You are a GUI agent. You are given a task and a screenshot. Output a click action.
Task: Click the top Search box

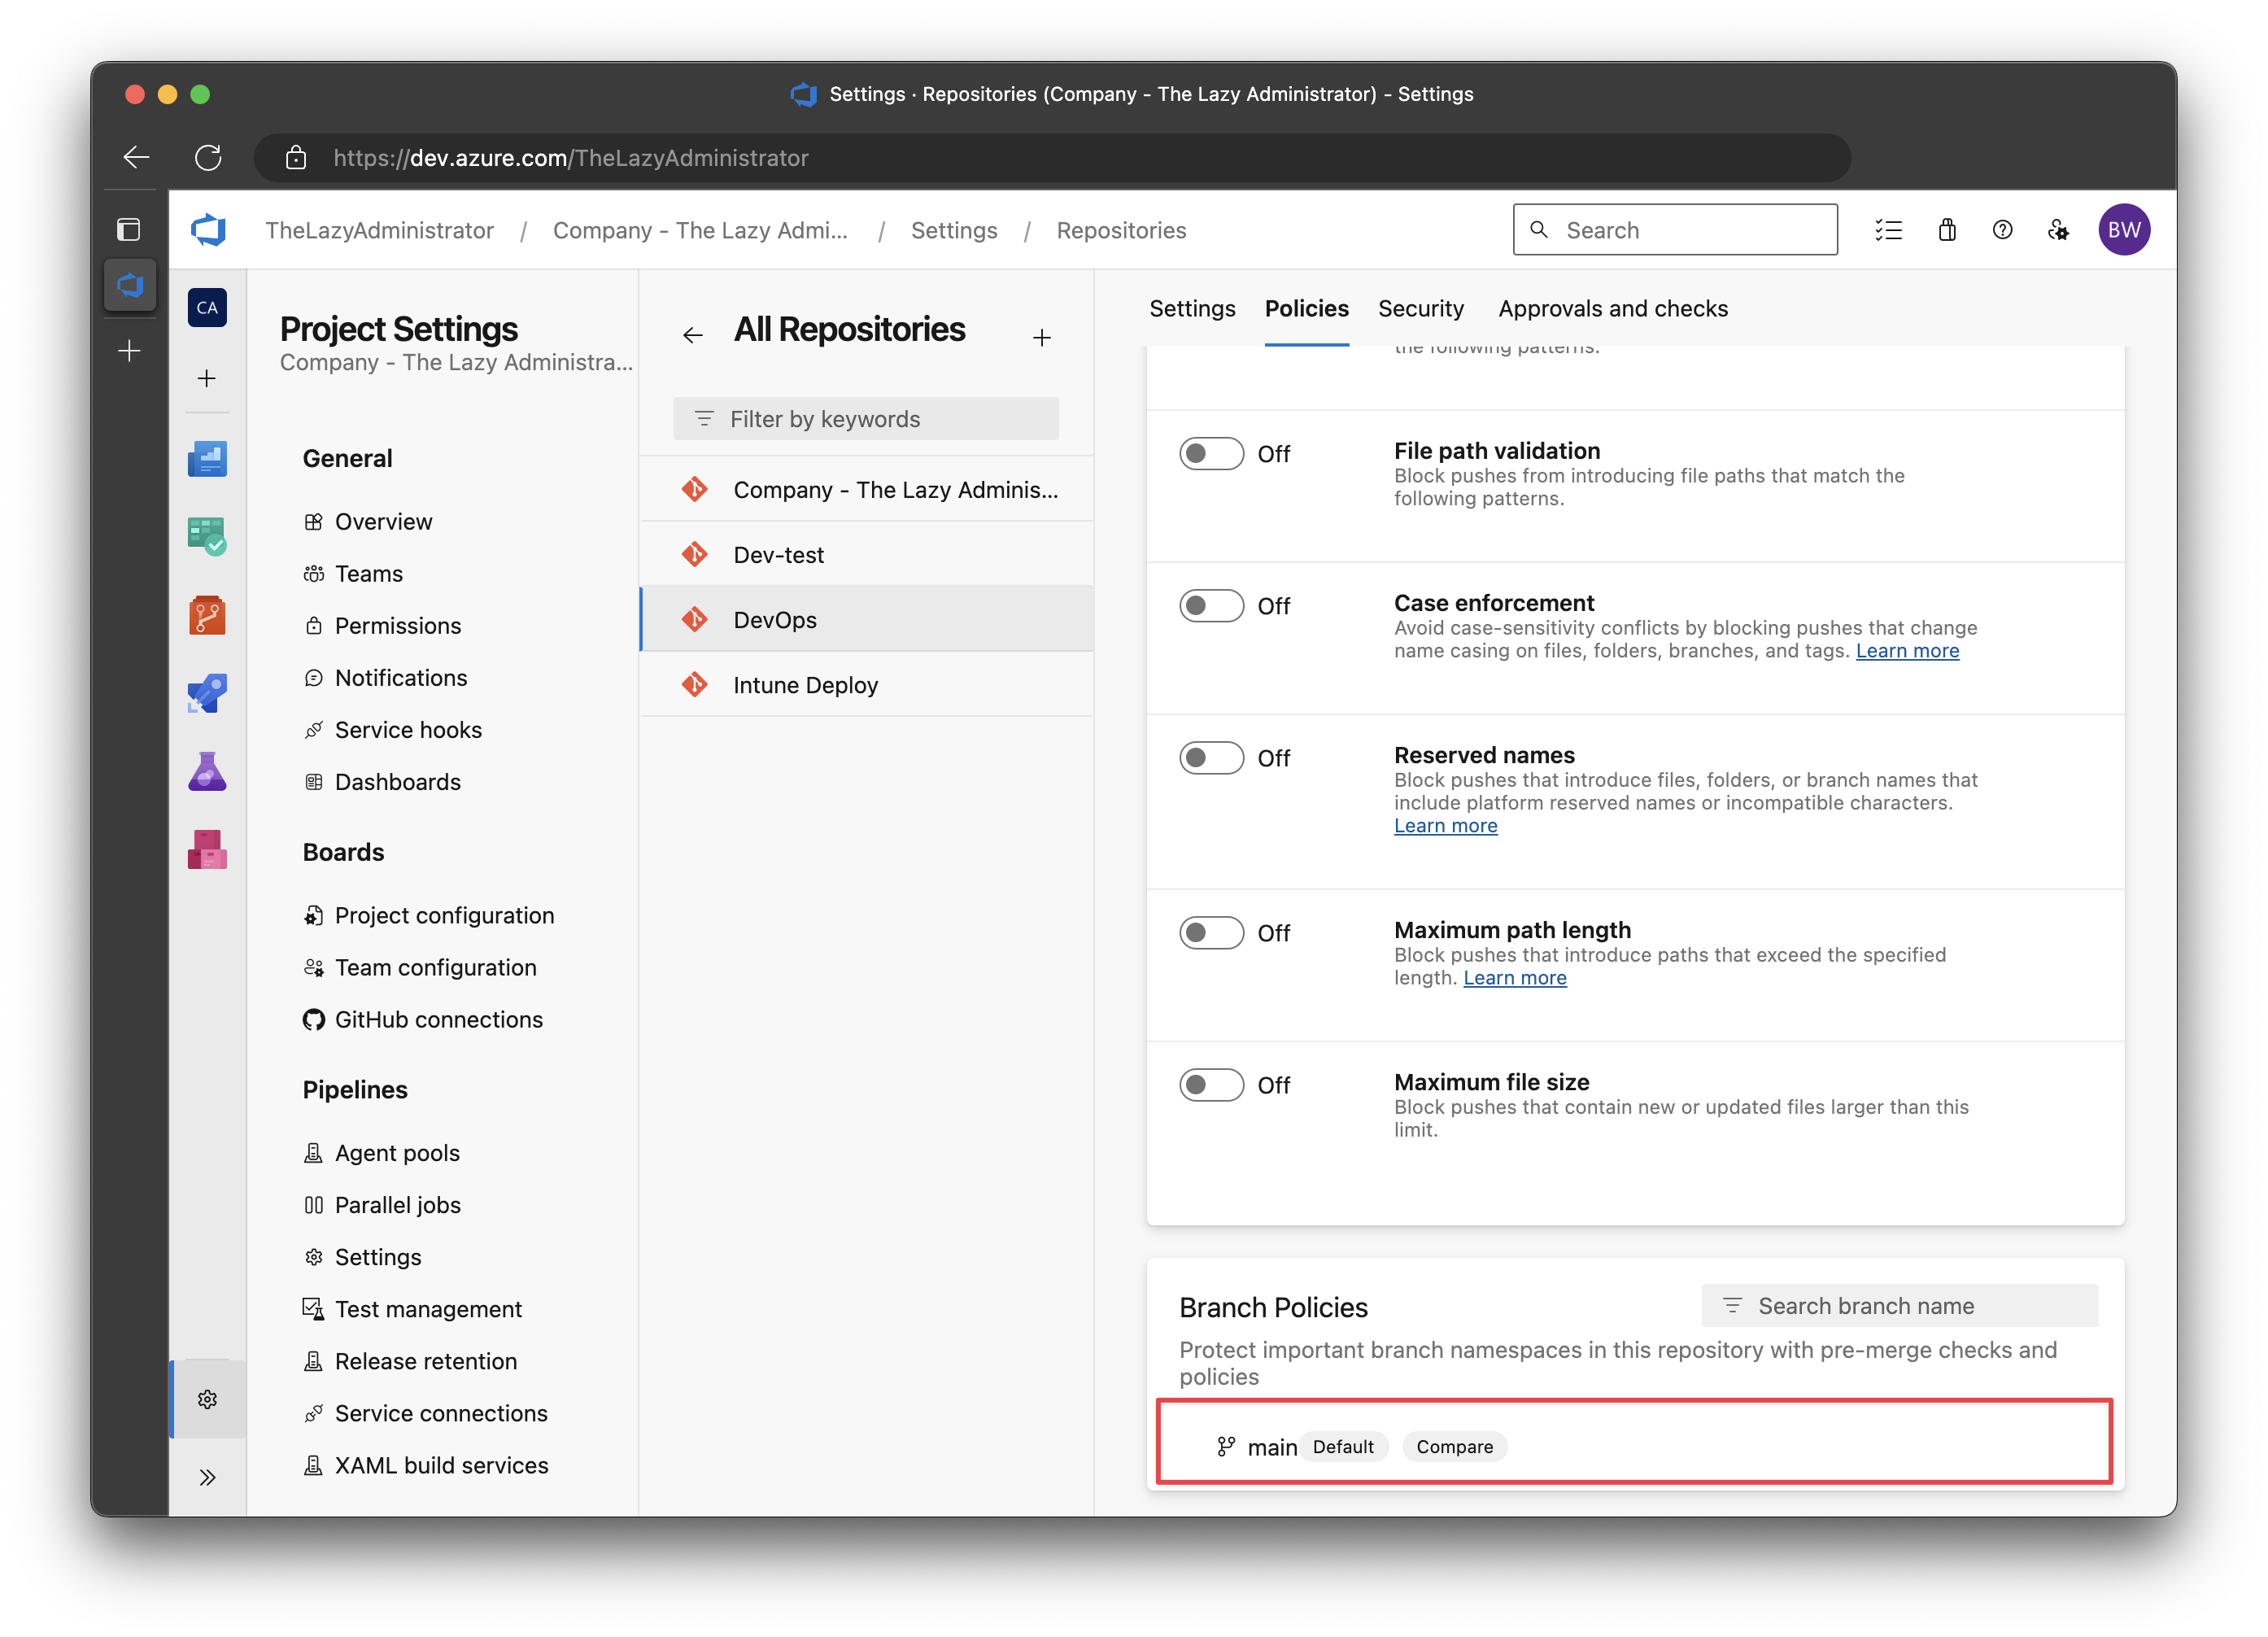click(1675, 230)
